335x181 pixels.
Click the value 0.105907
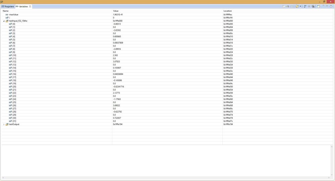pyautogui.click(x=117, y=68)
